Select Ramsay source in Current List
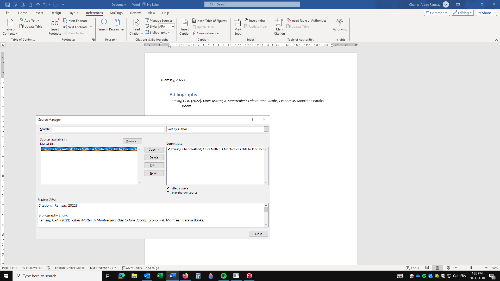Screen dimensions: 500x281 click(x=215, y=149)
